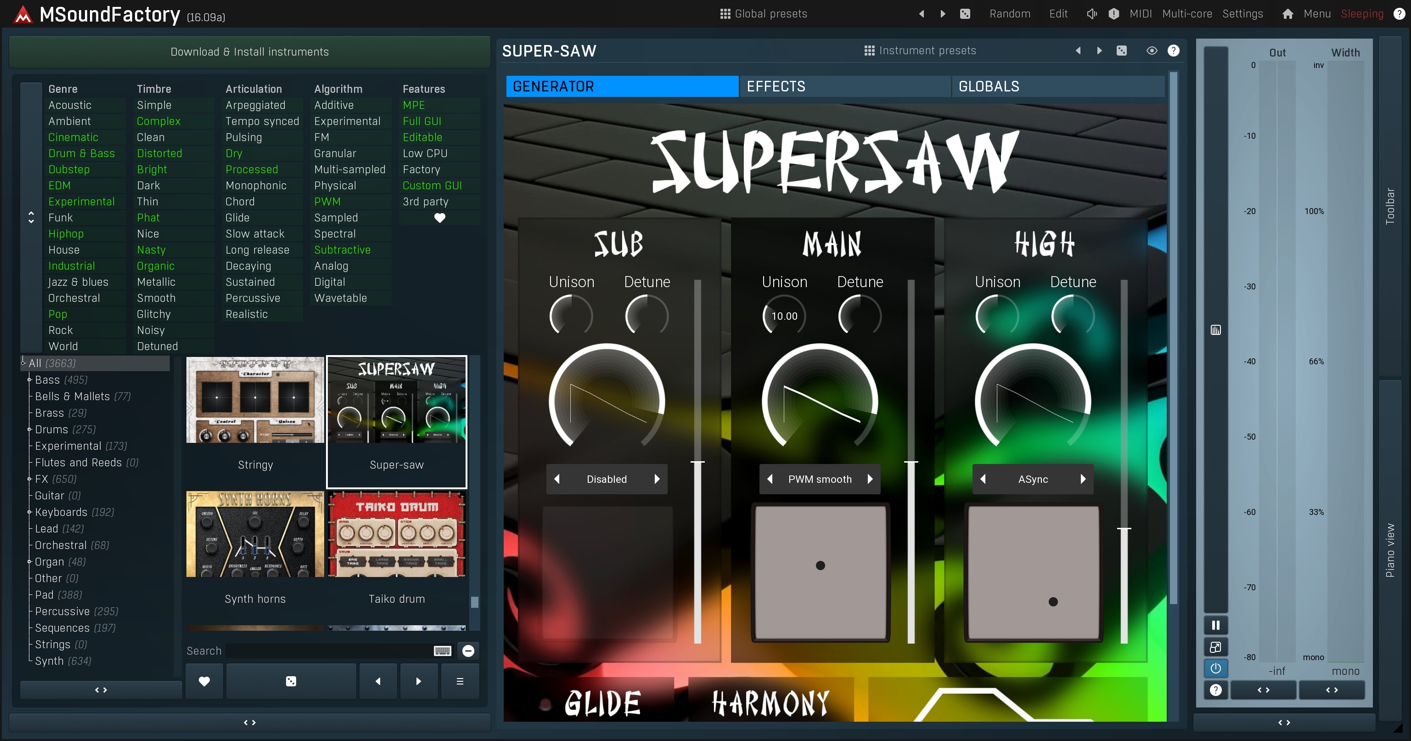Adjust Main section Unison knob
This screenshot has width=1411, height=741.
(x=784, y=316)
